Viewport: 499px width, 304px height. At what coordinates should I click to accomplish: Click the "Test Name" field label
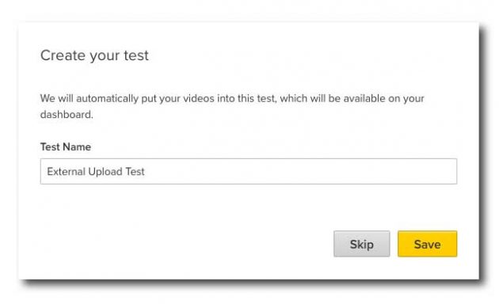tap(66, 147)
